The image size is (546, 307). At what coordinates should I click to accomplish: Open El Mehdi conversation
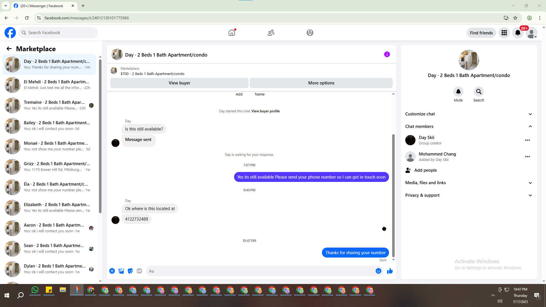(x=49, y=85)
